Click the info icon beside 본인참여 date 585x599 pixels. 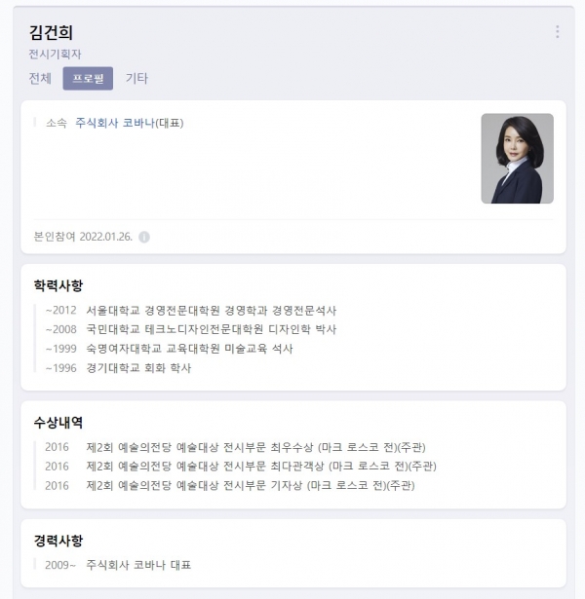[144, 238]
